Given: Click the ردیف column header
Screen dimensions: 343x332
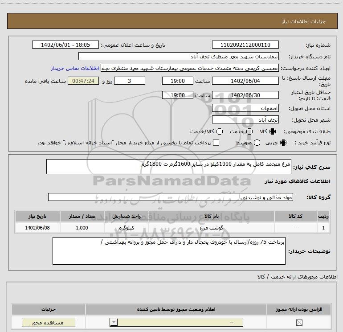Looking at the screenshot, I should click(x=323, y=216).
